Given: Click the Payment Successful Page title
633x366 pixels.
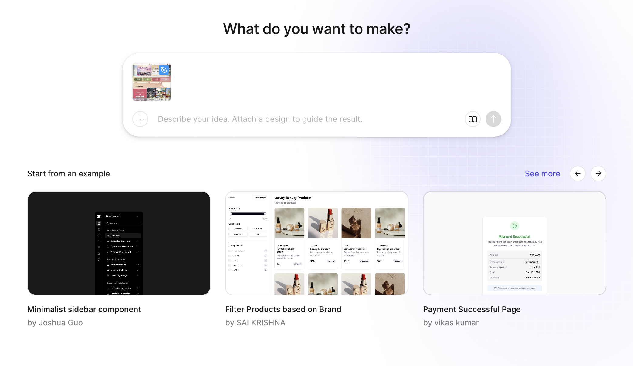Looking at the screenshot, I should tap(472, 309).
